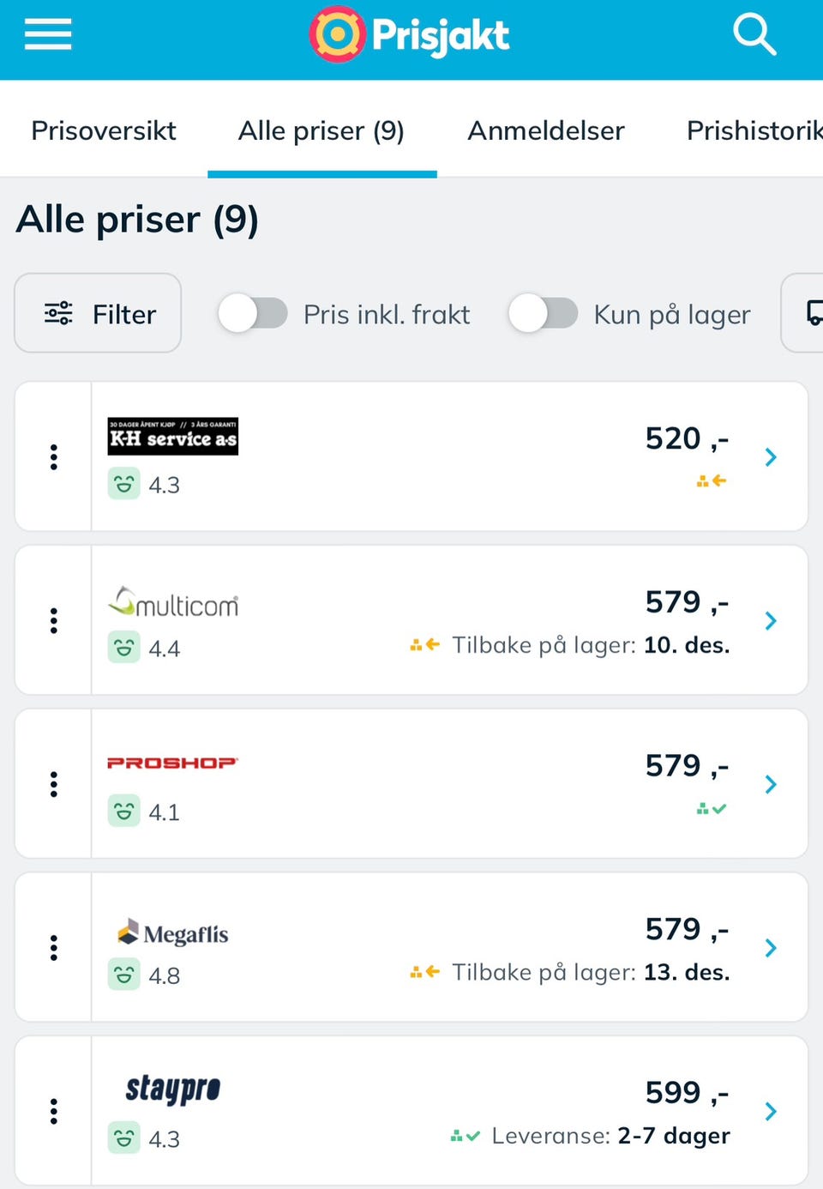The image size is (823, 1189).
Task: Switch to the Prisoversikt tab
Action: pos(104,130)
